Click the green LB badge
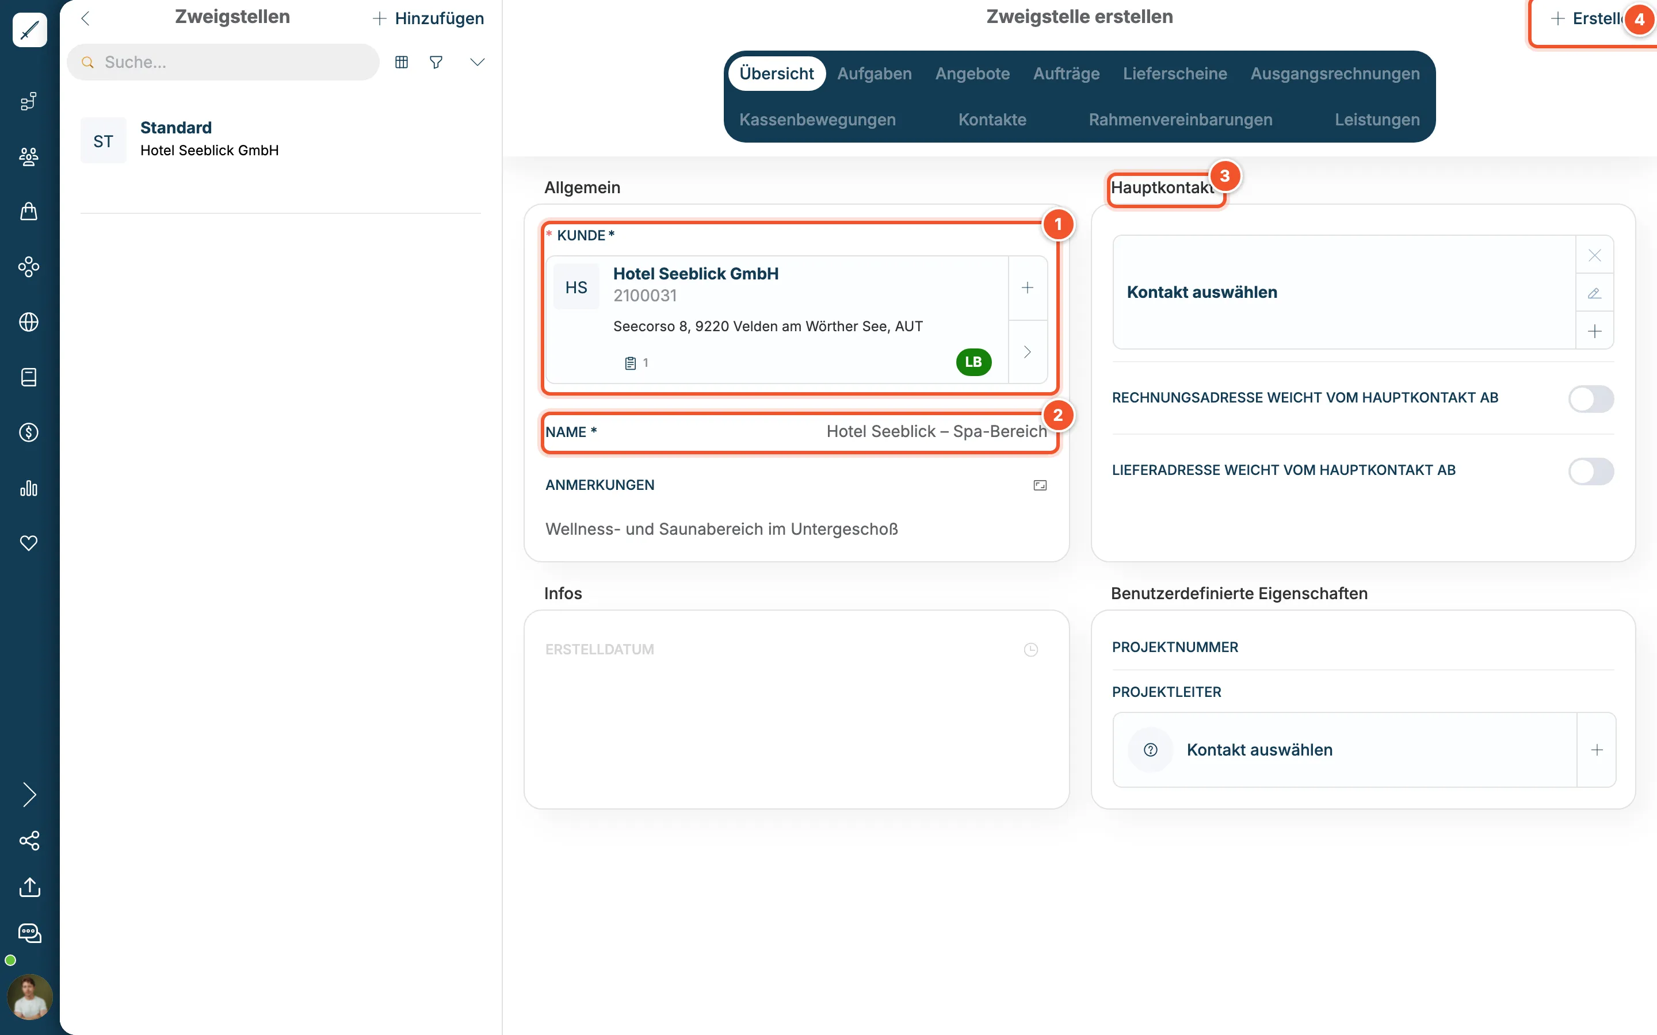1657x1035 pixels. click(x=973, y=362)
